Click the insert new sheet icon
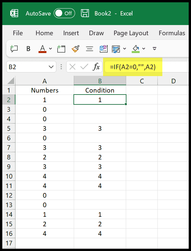Image resolution: width=191 pixels, height=251 pixels. pyautogui.click(x=61, y=49)
